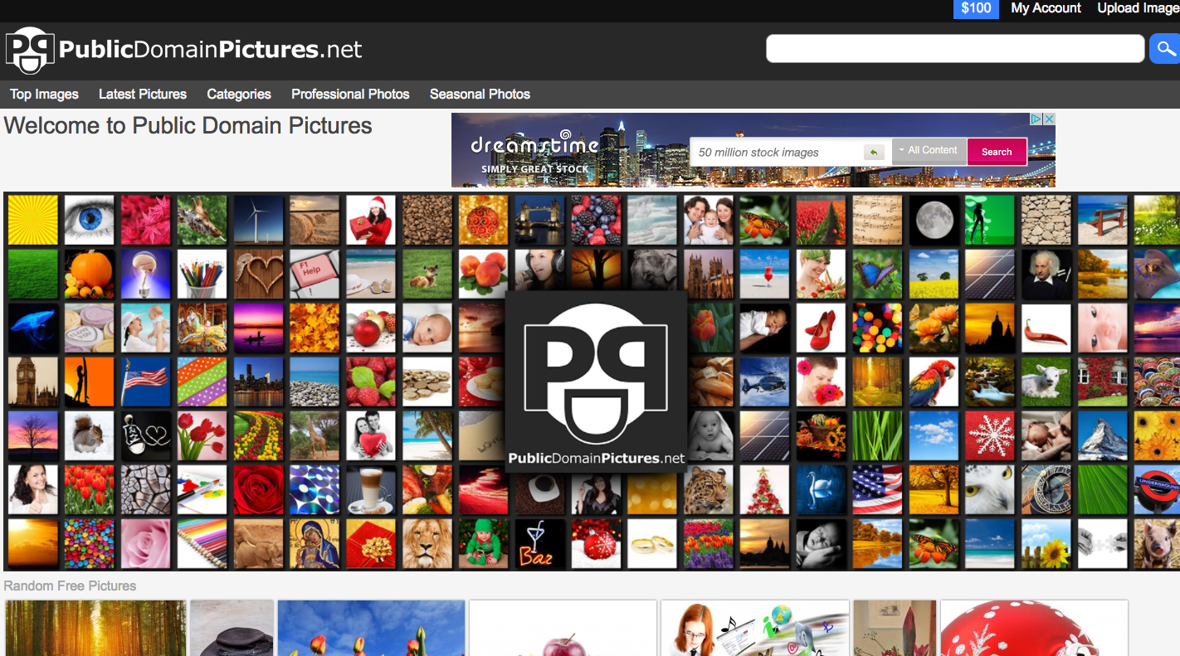Open the Categories menu item
The image size is (1180, 656).
click(239, 94)
